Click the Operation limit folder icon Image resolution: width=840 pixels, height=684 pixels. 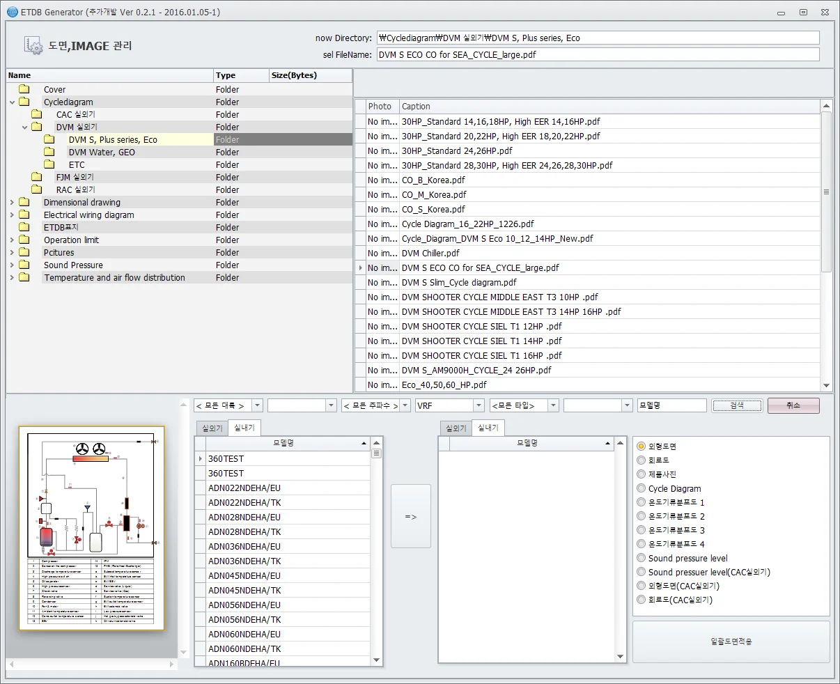click(x=24, y=240)
